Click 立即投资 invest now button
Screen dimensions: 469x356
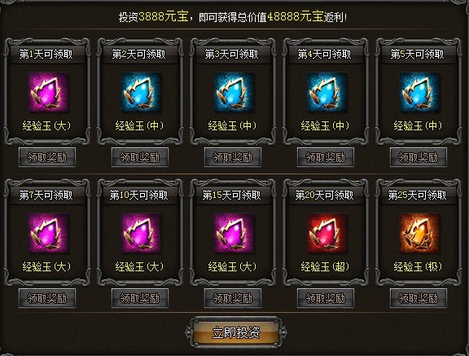click(236, 332)
